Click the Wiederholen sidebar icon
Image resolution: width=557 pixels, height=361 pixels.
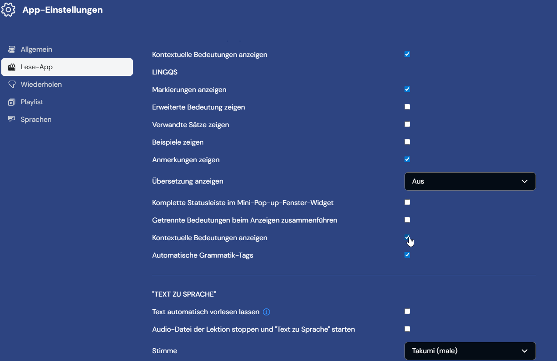pos(12,85)
